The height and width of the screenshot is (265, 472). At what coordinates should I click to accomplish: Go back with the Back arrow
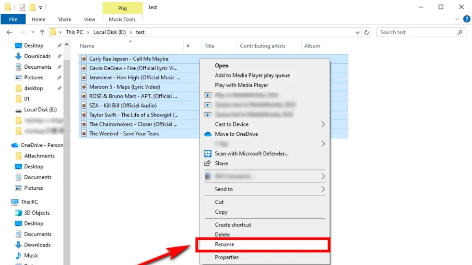pos(10,32)
